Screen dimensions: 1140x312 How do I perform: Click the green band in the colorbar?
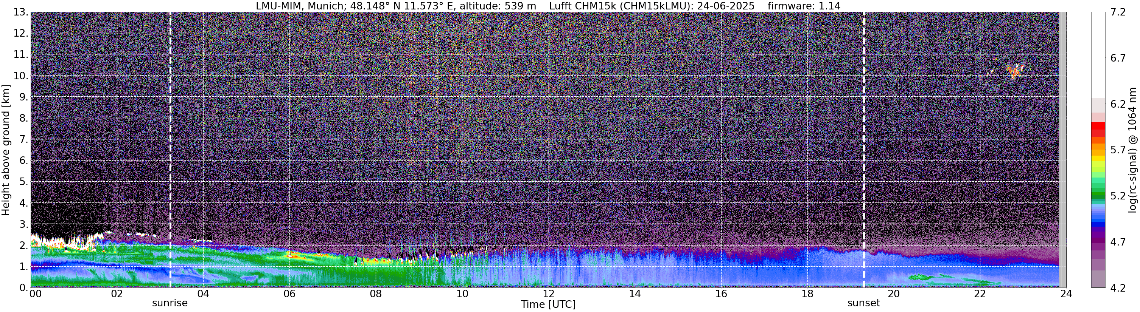tap(1098, 195)
